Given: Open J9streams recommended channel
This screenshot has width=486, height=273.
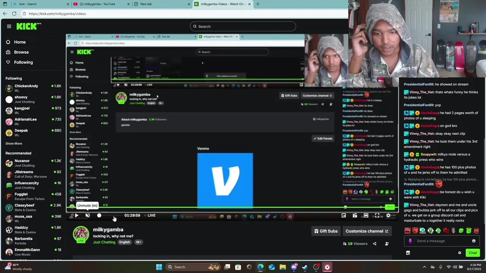Looking at the screenshot, I should (33, 174).
